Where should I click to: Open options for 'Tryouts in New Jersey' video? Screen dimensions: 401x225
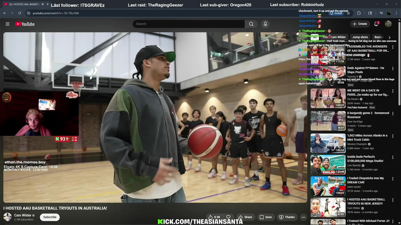(x=393, y=200)
